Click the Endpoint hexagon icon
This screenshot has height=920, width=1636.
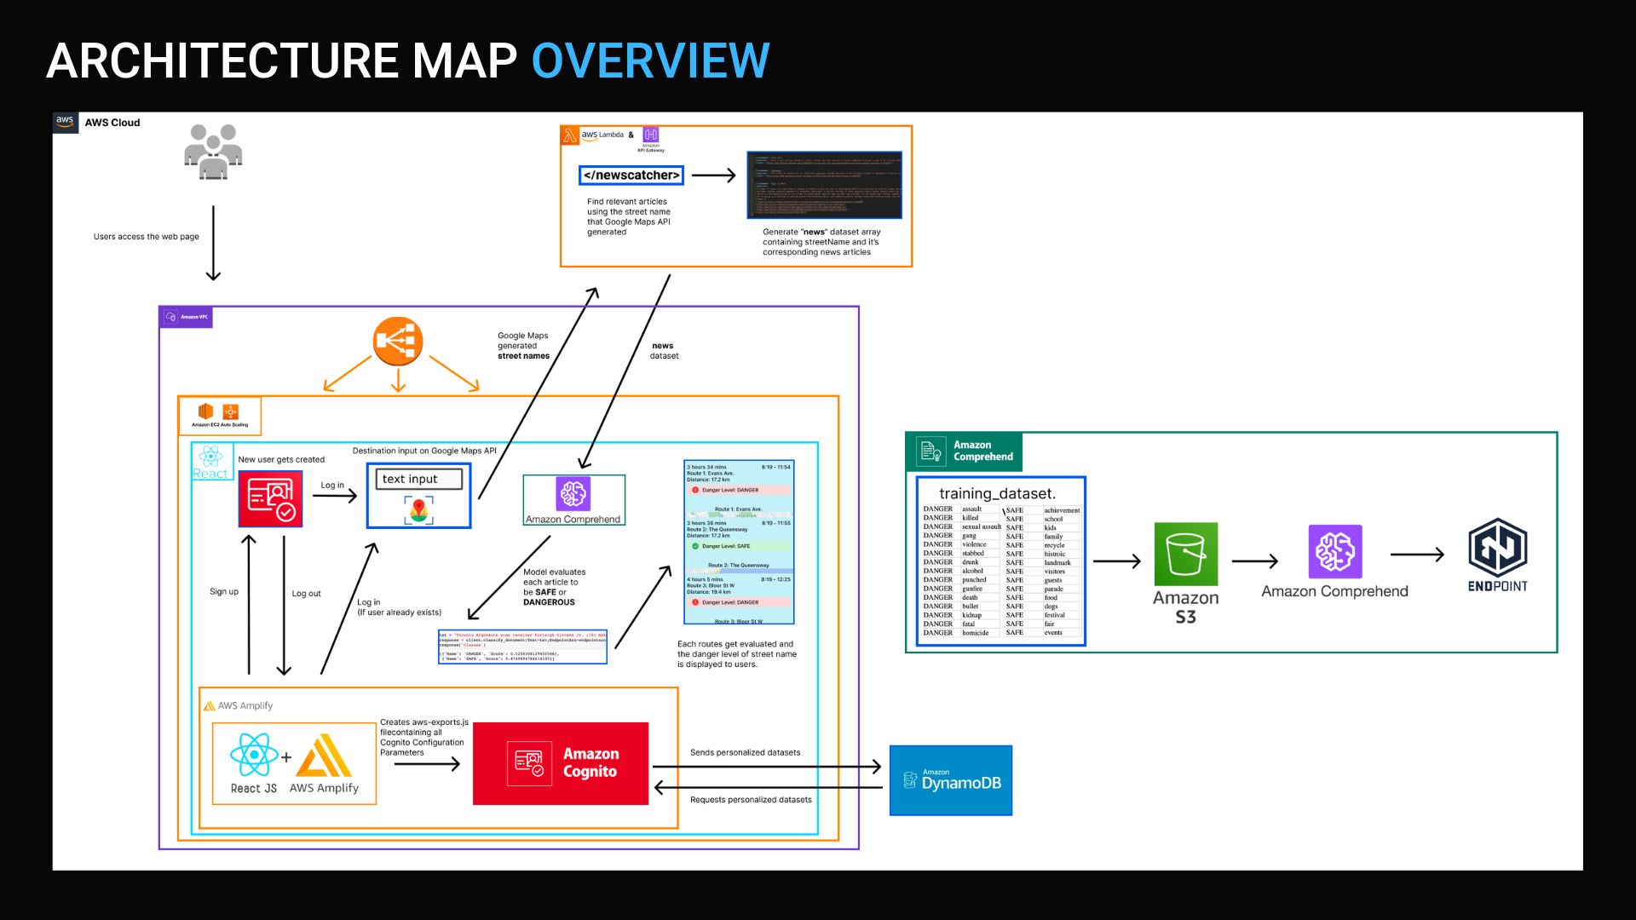tap(1497, 548)
